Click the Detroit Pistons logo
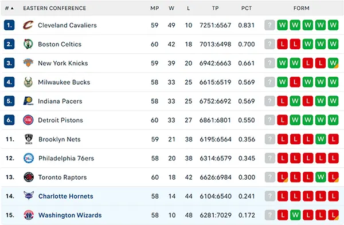Viewport: 344px width, 225px height. (28, 120)
